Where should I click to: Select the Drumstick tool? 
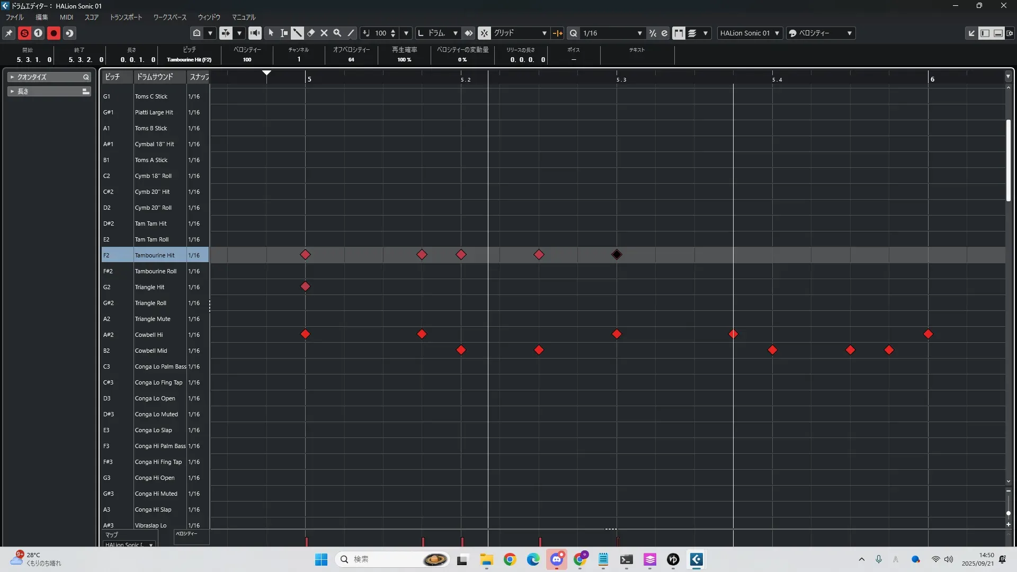297,33
